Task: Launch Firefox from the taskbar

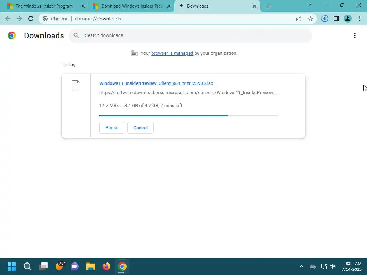Action: click(106, 266)
